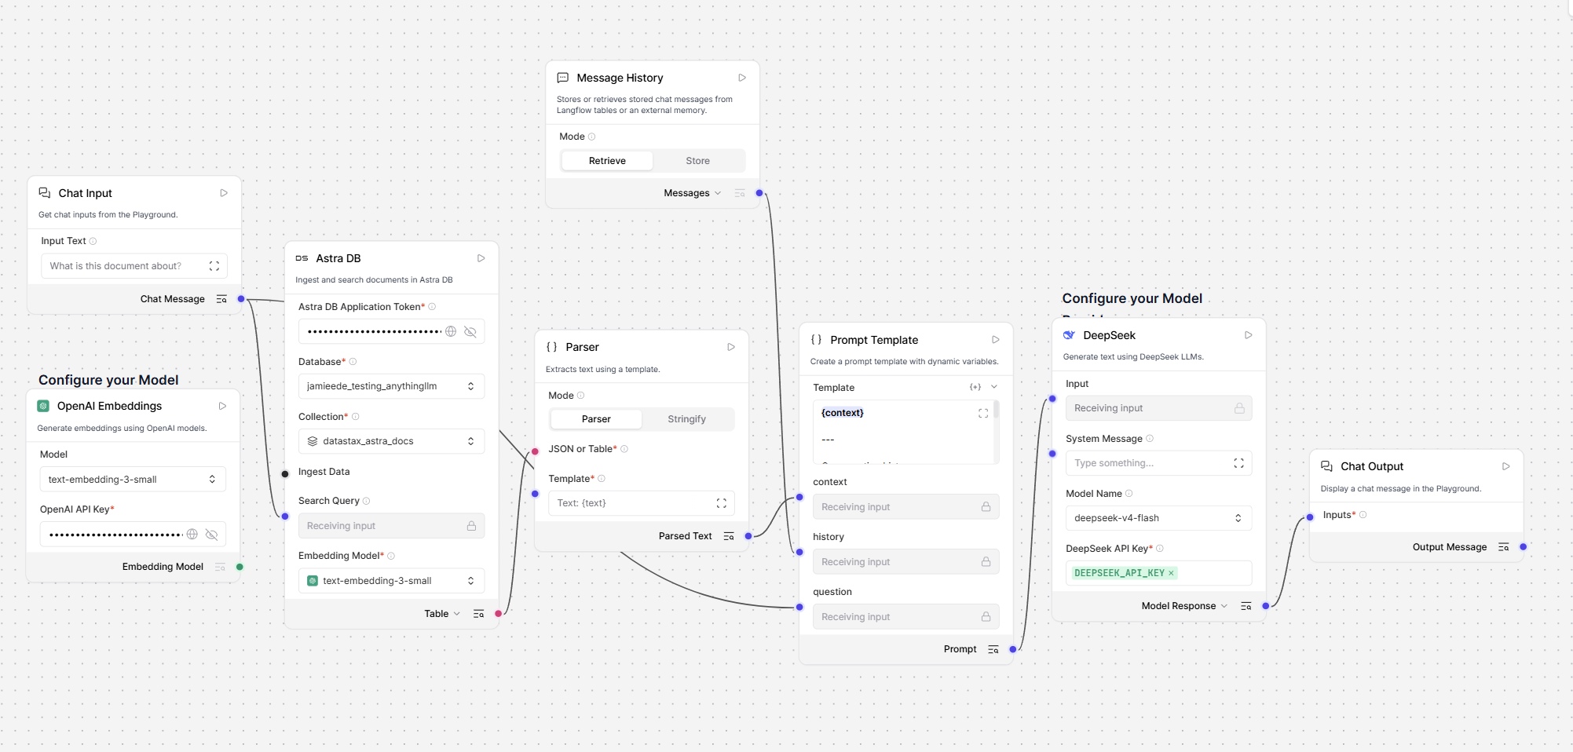This screenshot has width=1573, height=752.
Task: Click System Message input in DeepSeek
Action: pos(1158,463)
